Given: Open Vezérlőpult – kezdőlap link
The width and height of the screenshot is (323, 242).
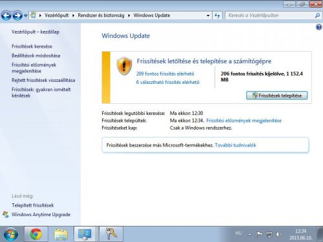Looking at the screenshot, I should [36, 32].
